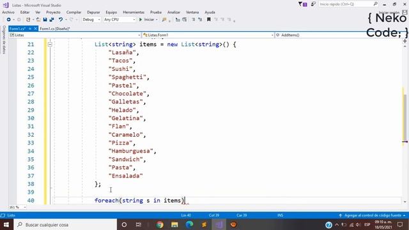Screen dimensions: 409x230
Task: Open the Windows Start menu
Action: 6,224
